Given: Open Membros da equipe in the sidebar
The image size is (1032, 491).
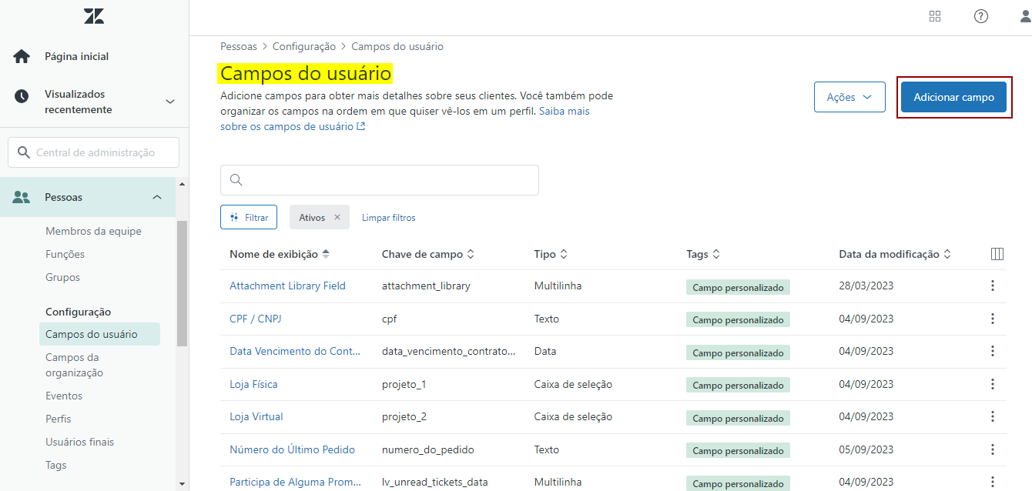Looking at the screenshot, I should [x=93, y=231].
